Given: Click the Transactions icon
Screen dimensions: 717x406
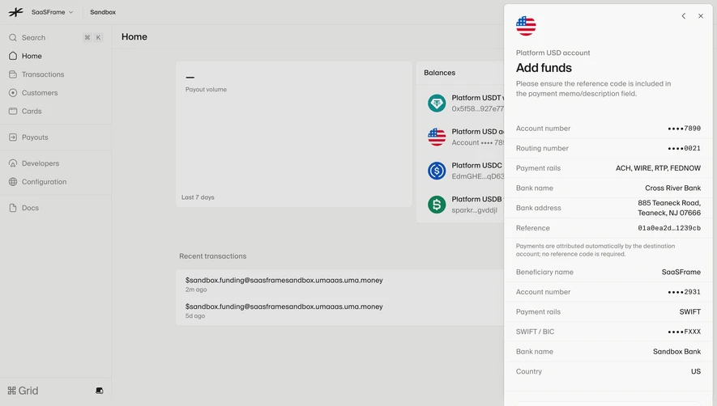Looking at the screenshot, I should pos(13,74).
